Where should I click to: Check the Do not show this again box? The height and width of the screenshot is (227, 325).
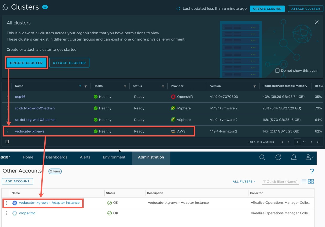tap(277, 71)
